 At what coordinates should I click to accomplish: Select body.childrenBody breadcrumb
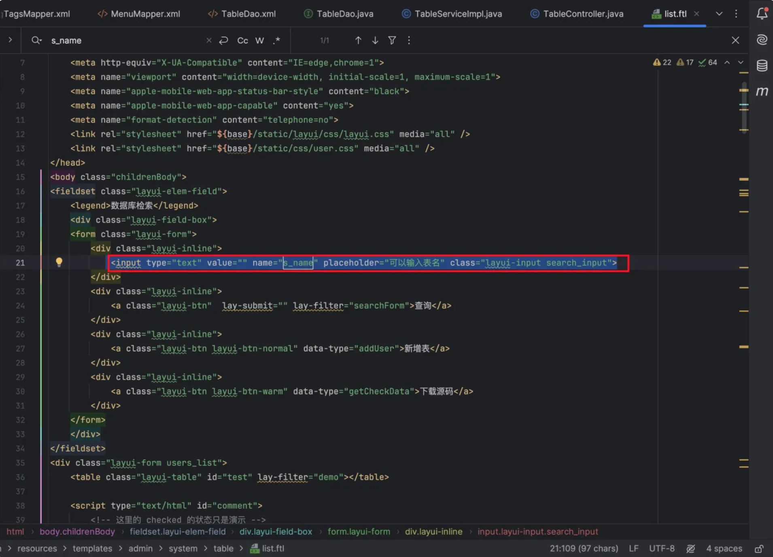pos(77,531)
